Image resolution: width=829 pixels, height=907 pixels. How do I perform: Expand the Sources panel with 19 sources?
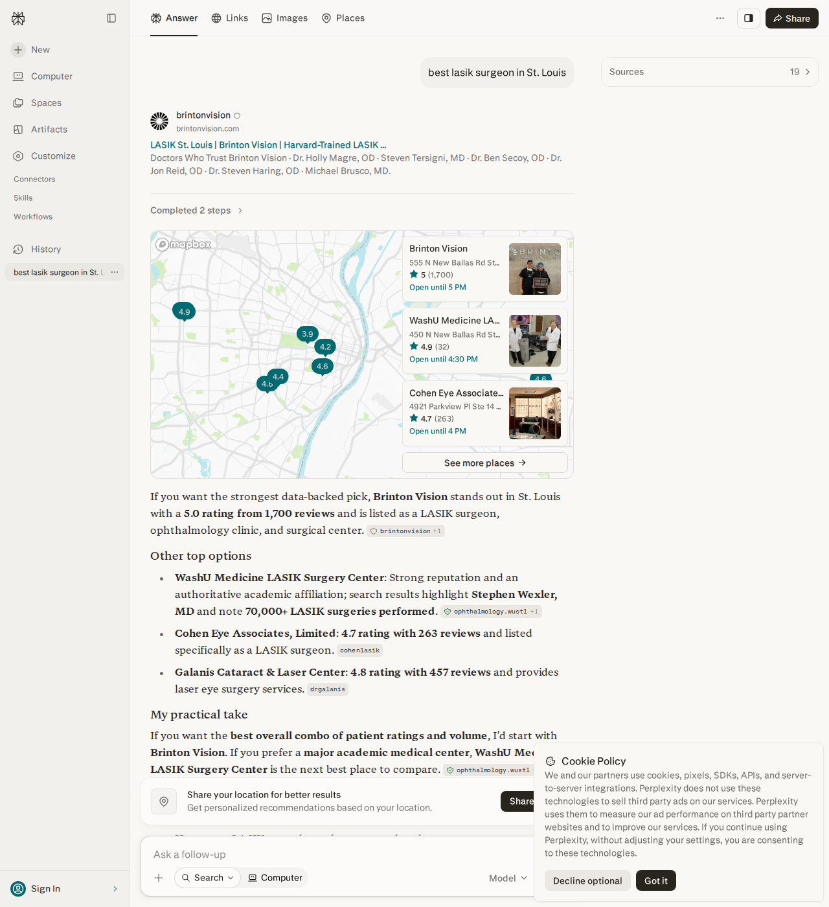[x=710, y=72]
